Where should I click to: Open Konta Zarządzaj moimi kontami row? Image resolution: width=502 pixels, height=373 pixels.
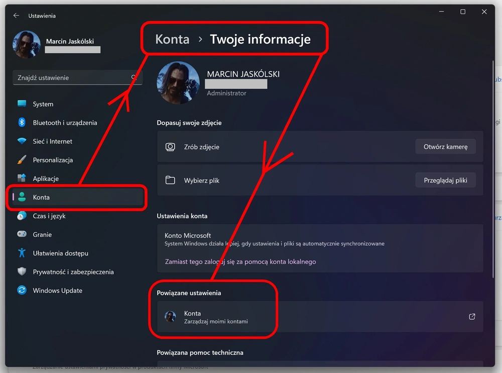tap(320, 317)
